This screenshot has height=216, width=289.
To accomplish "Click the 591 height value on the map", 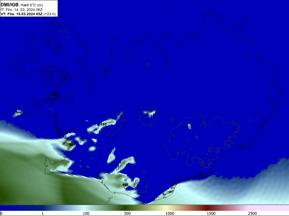I will point(72,145).
